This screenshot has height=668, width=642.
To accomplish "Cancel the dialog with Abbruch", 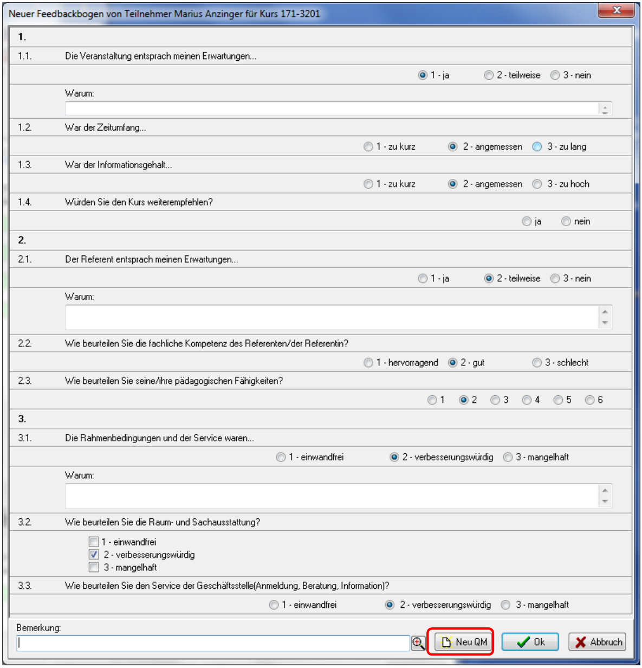I will 597,642.
